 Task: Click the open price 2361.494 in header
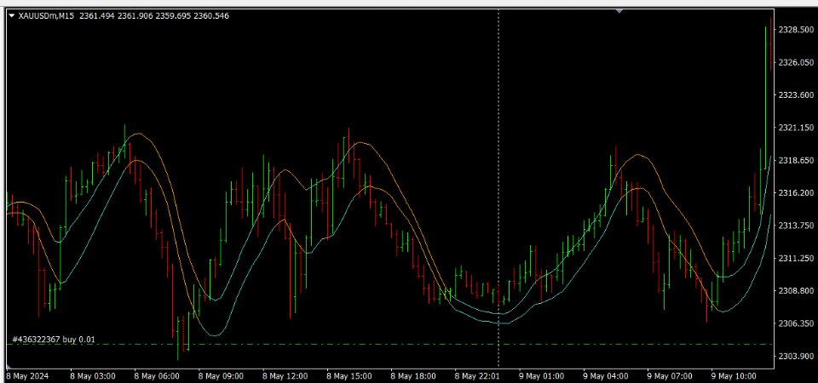[x=97, y=16]
